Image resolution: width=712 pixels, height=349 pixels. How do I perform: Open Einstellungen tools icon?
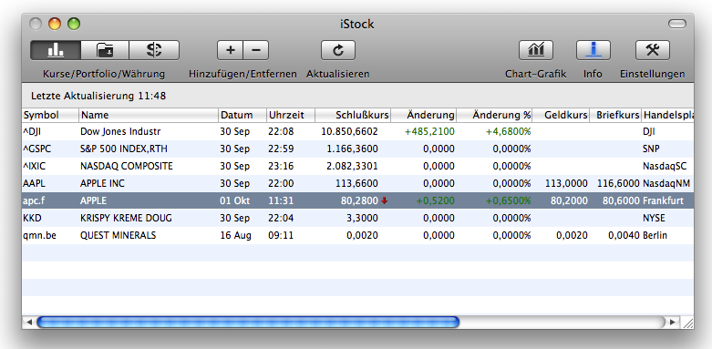click(653, 50)
